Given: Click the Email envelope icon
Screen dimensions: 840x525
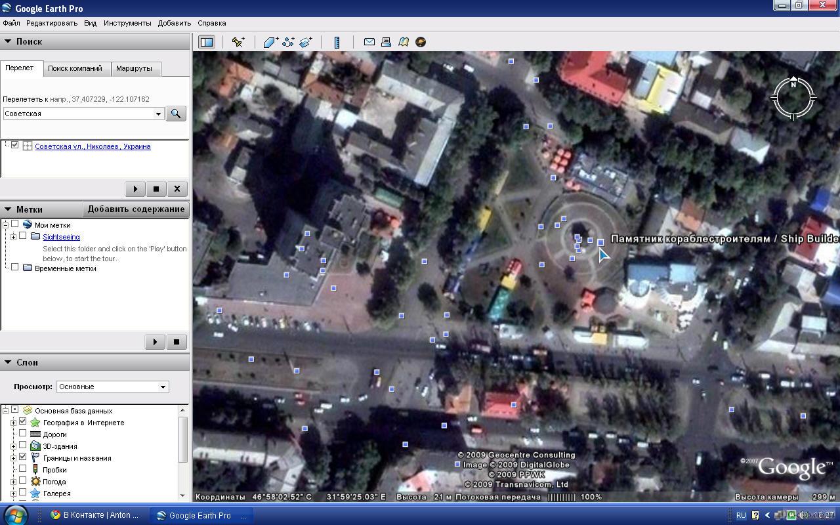Looking at the screenshot, I should click(x=369, y=42).
